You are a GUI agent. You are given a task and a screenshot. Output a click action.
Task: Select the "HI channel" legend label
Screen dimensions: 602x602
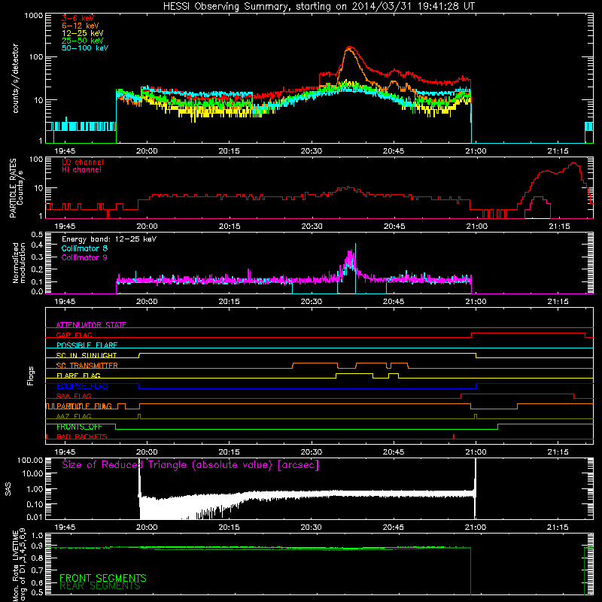tap(82, 170)
